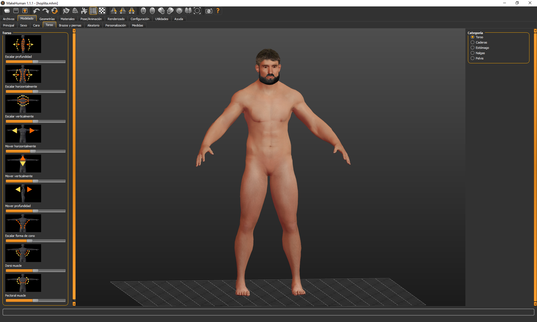Select the Pelvis category radio

pyautogui.click(x=472, y=58)
